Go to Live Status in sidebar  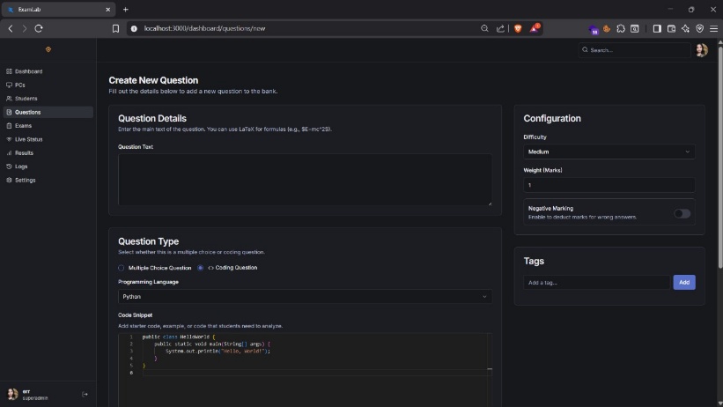point(28,139)
